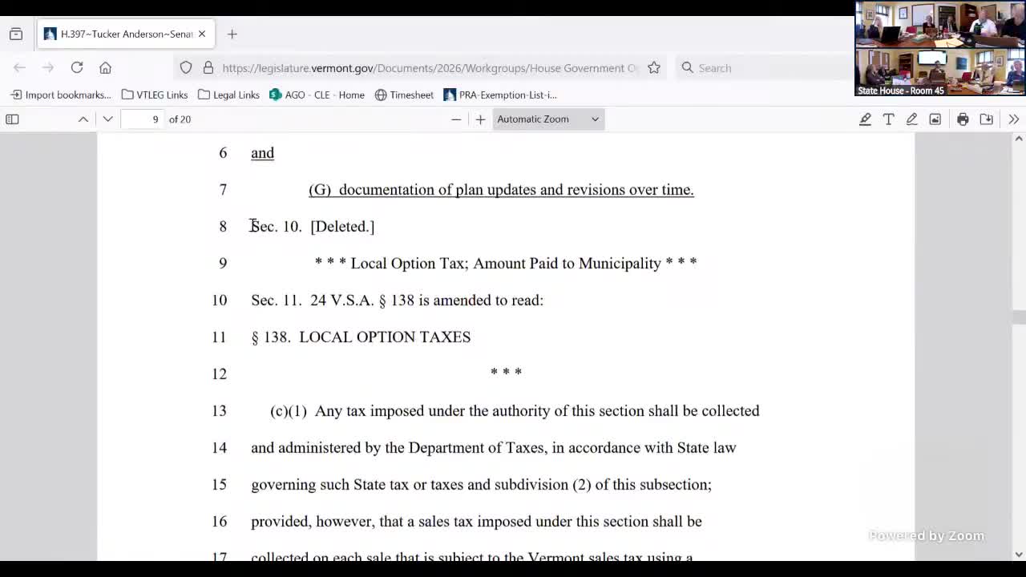Bookmark this page with the star
The image size is (1026, 577).
tap(654, 68)
